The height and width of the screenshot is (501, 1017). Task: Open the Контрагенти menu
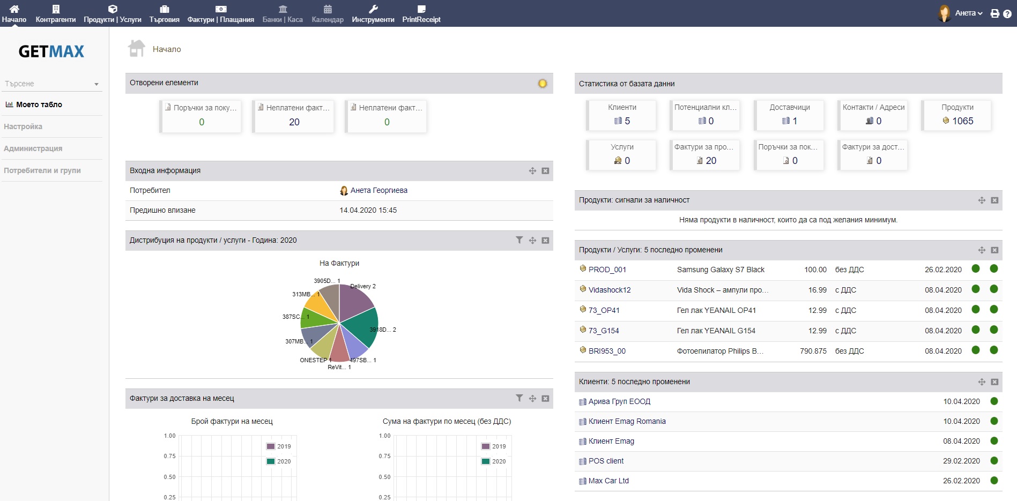[x=56, y=13]
